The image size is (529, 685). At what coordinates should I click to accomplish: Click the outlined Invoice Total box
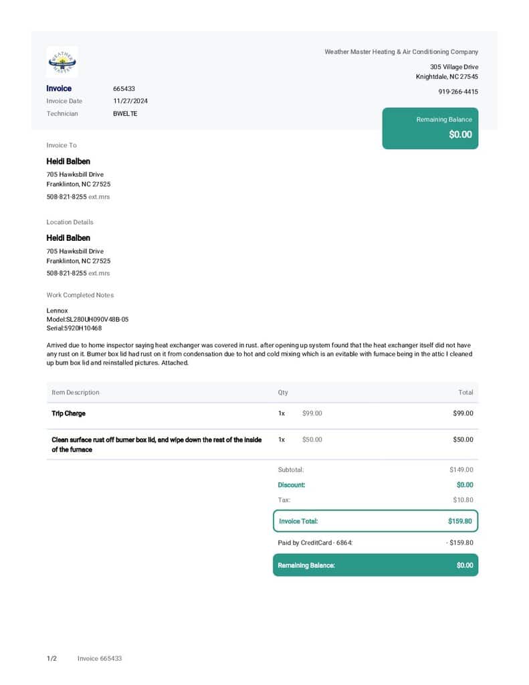pos(375,521)
